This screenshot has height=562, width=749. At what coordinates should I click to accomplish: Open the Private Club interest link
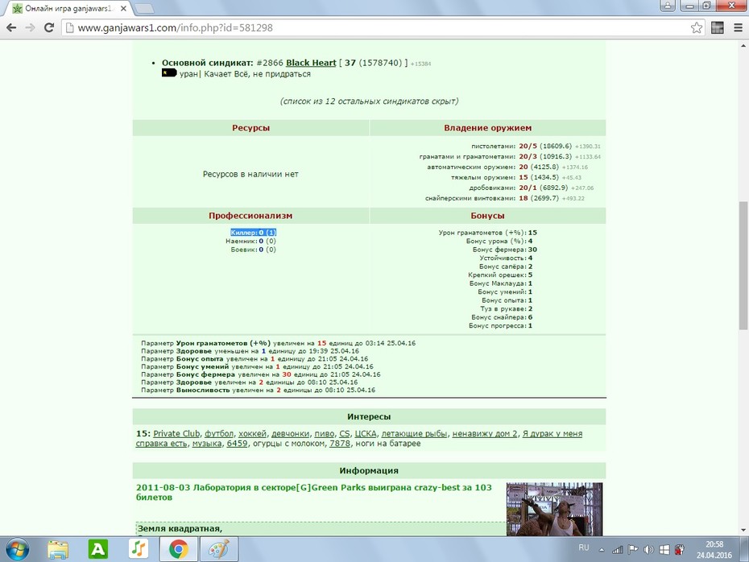pos(176,433)
